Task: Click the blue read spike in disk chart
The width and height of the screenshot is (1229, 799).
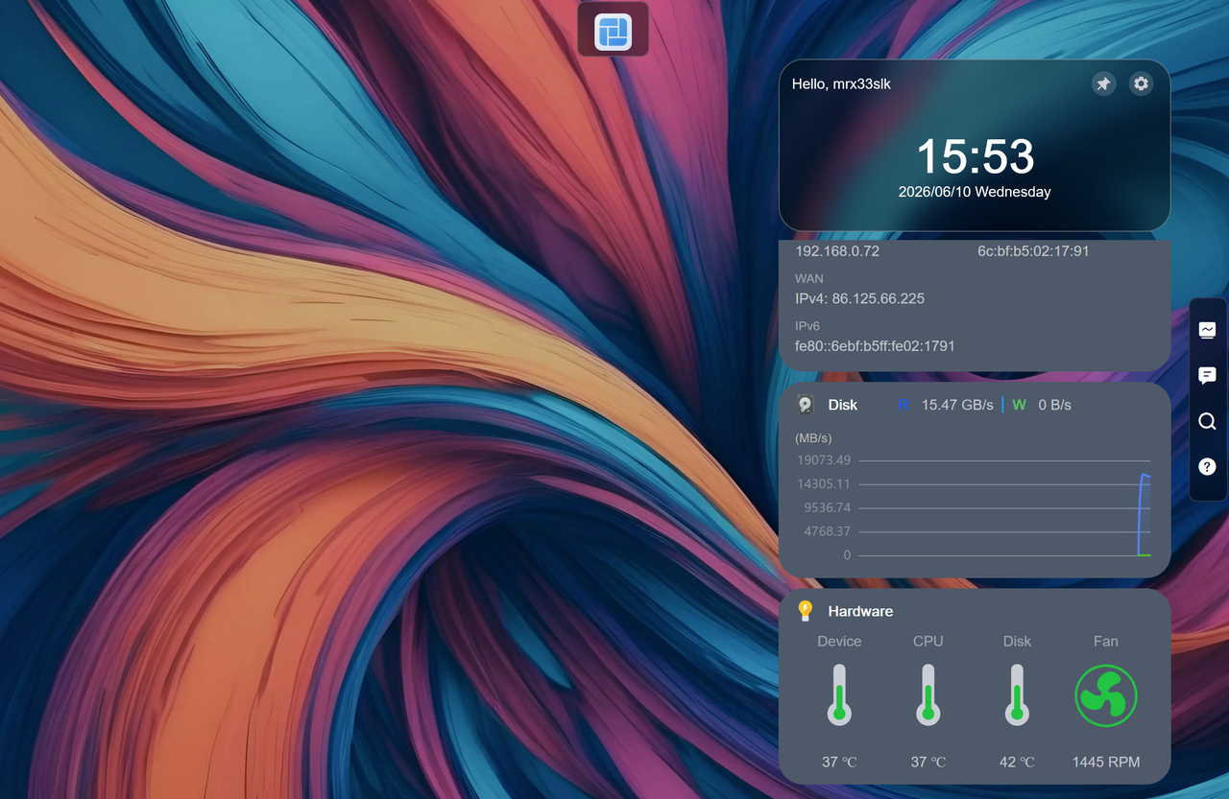Action: tap(1144, 514)
